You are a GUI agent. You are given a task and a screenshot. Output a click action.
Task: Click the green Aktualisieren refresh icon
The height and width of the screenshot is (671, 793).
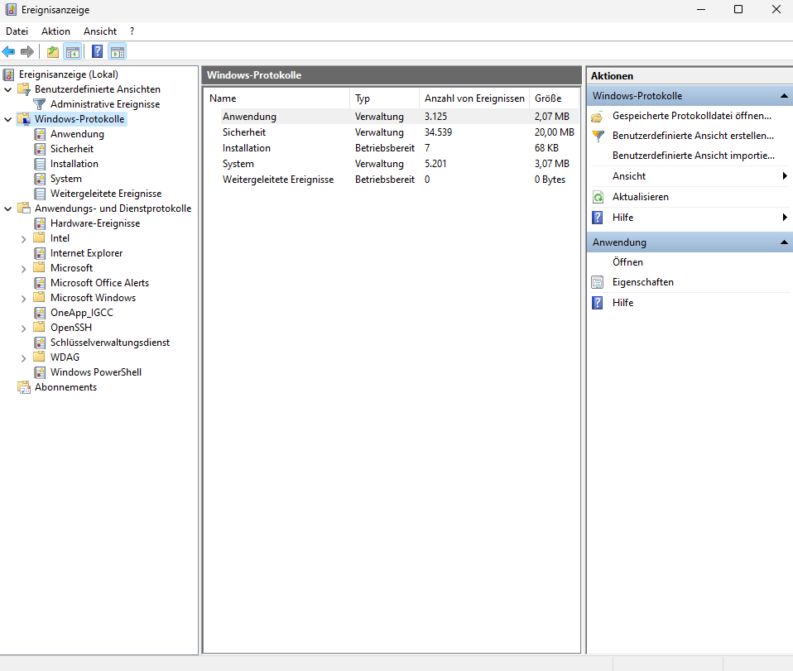[598, 197]
